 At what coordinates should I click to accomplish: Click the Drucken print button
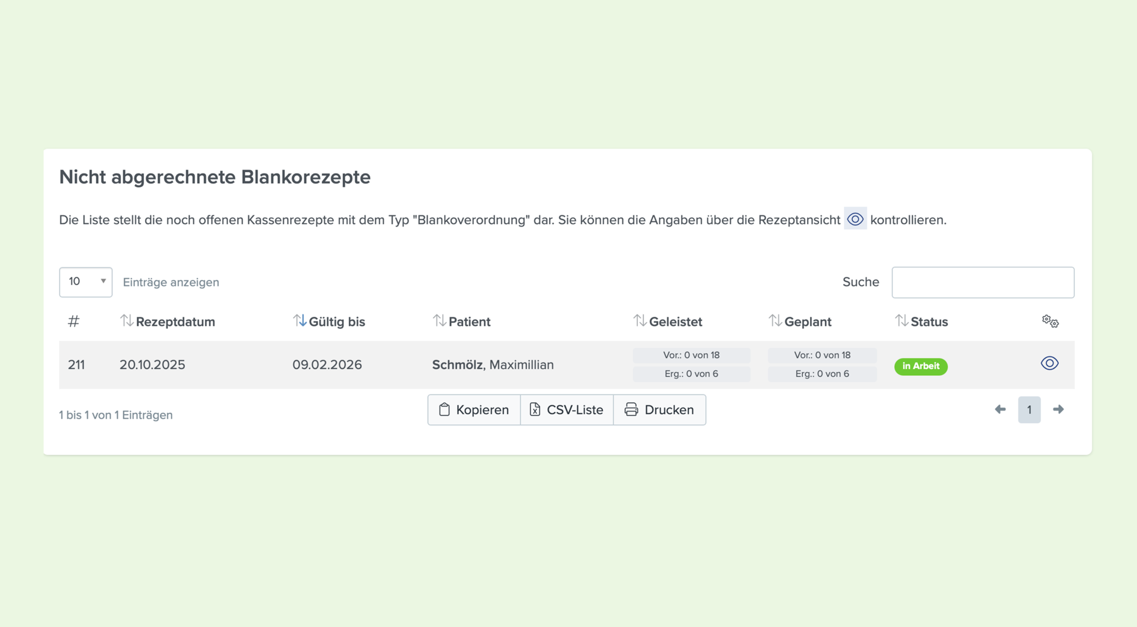click(660, 410)
